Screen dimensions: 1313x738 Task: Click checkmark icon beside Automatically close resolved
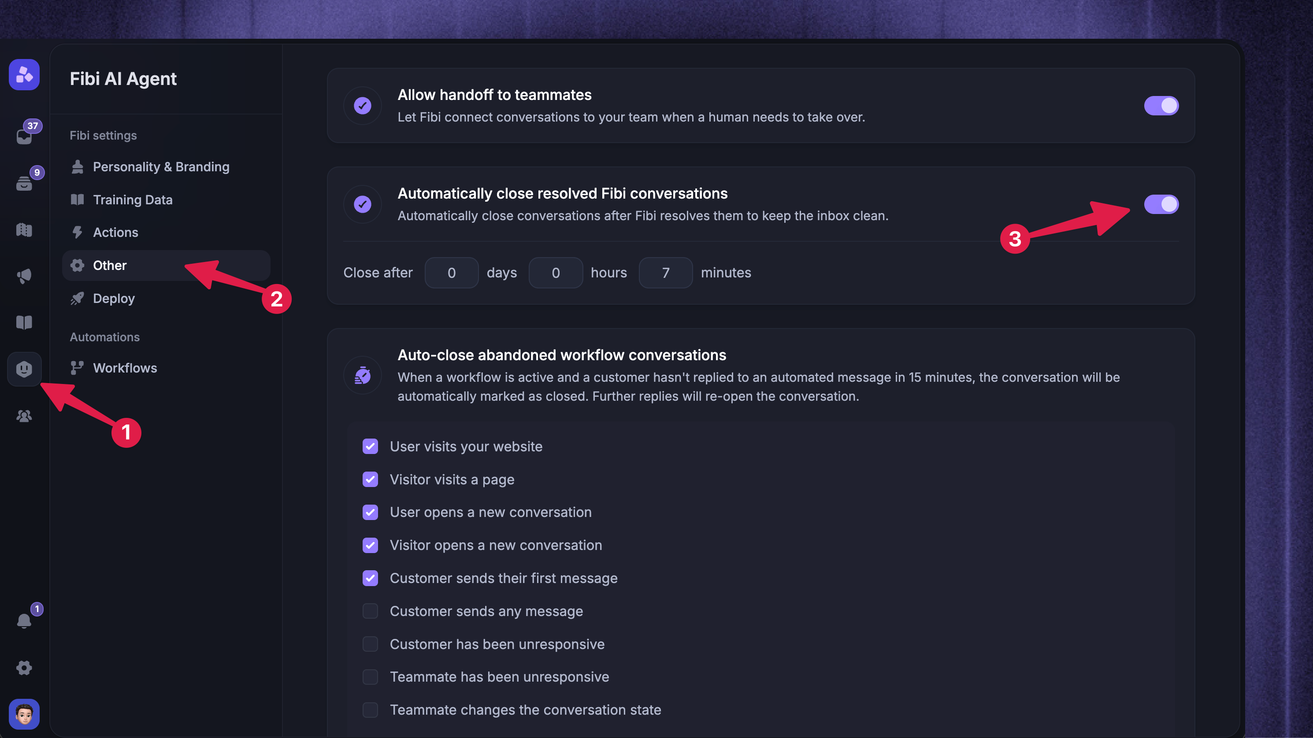point(363,204)
